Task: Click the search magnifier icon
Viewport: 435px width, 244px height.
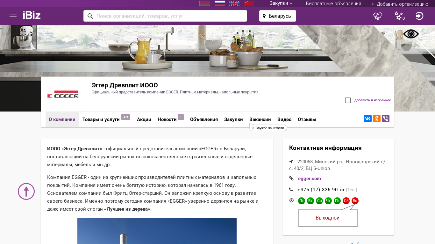Action: [x=90, y=16]
